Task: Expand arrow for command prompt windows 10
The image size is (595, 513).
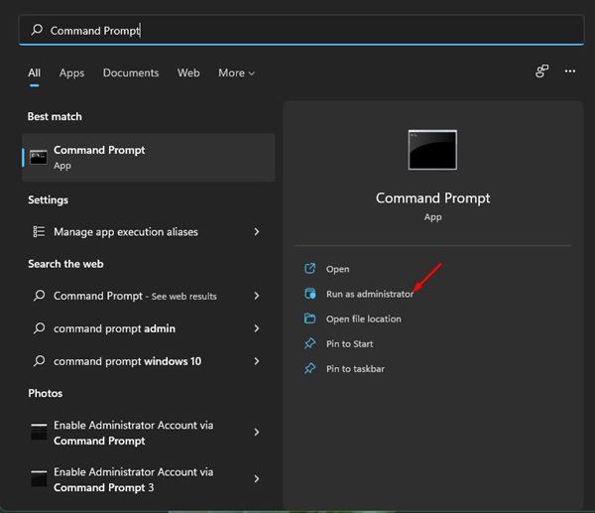Action: (x=257, y=361)
